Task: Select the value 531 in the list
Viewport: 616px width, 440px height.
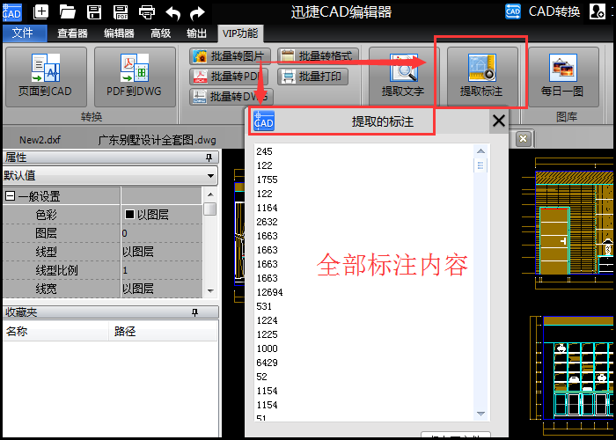Action: 264,306
